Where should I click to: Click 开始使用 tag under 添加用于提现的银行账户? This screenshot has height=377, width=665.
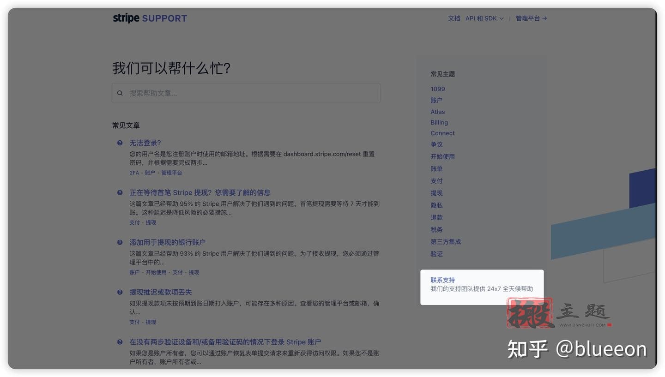click(156, 272)
